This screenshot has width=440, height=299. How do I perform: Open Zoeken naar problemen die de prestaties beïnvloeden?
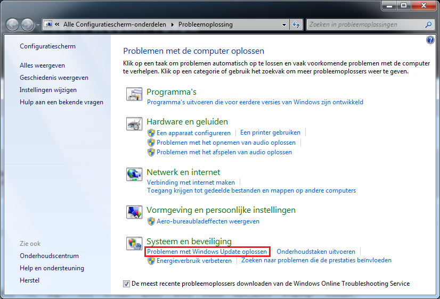316,260
